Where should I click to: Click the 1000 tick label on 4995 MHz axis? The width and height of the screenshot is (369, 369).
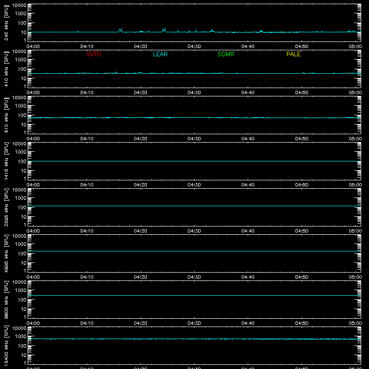click(x=21, y=244)
